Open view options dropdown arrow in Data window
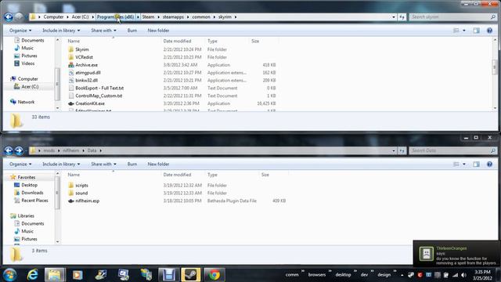The width and height of the screenshot is (501, 282). coord(464,164)
